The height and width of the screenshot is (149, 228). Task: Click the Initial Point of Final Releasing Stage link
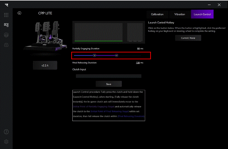tap(109, 111)
